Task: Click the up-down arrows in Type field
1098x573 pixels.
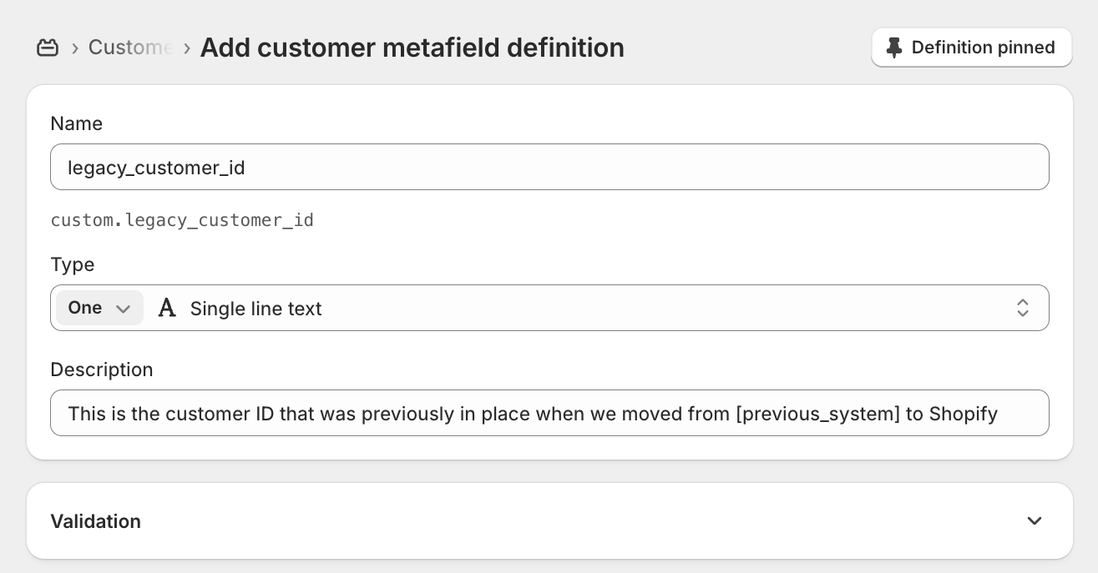Action: 1022,308
